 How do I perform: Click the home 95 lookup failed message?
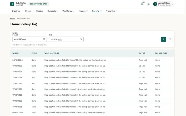75,72
